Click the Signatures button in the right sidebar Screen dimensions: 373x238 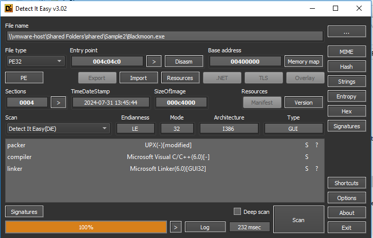pyautogui.click(x=347, y=126)
